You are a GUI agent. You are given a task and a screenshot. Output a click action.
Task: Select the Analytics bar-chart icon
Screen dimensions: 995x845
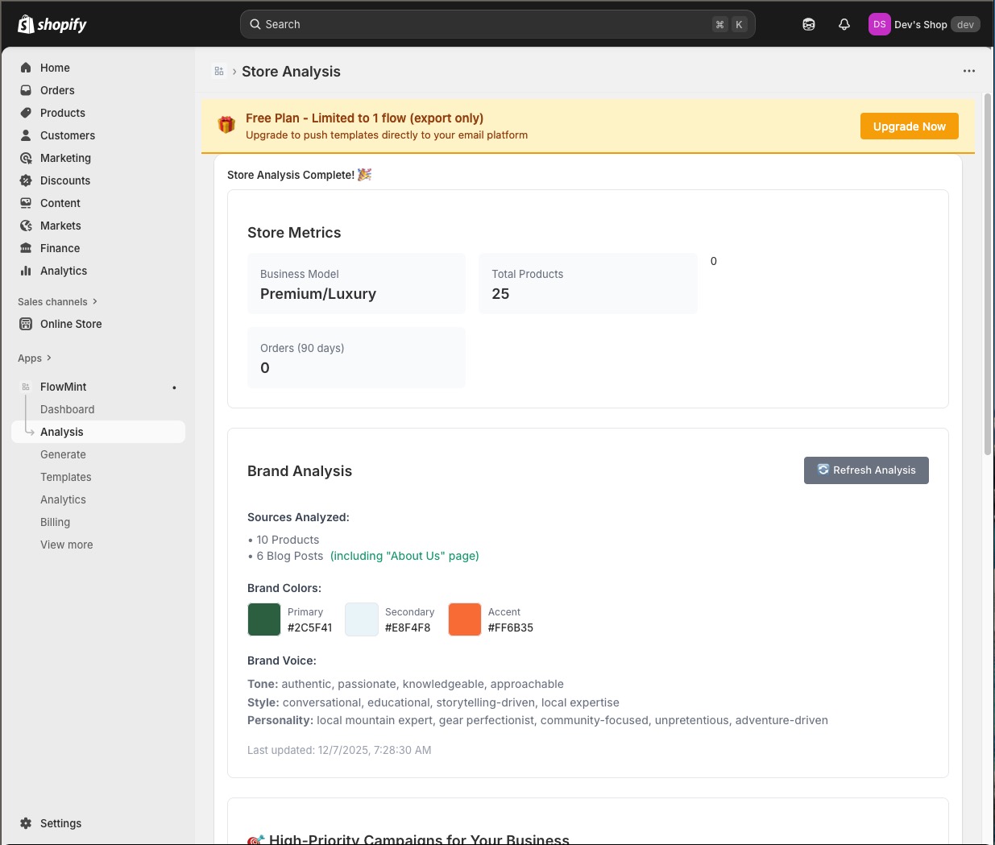(26, 271)
